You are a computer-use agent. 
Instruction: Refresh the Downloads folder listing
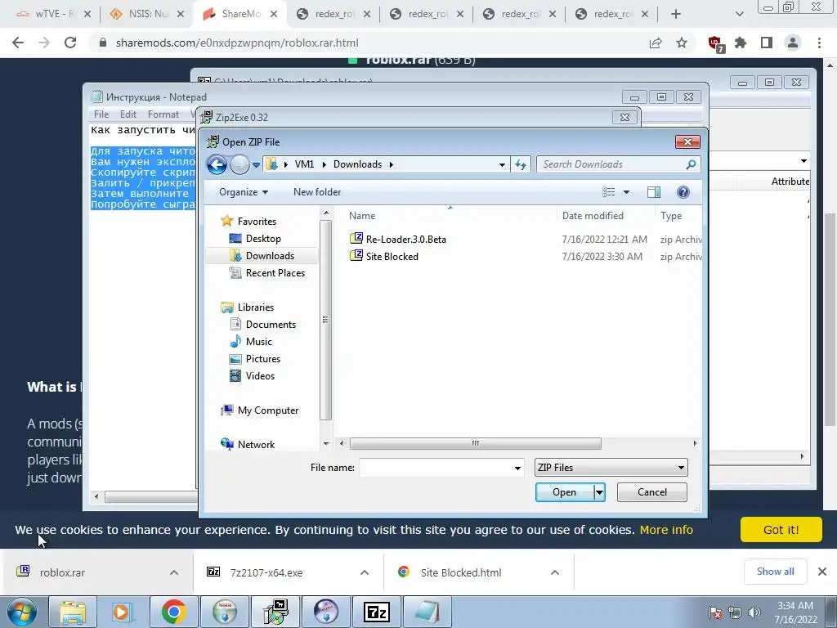(521, 165)
